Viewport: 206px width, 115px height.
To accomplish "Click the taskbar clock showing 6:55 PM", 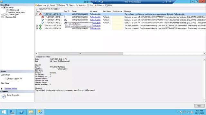I will pos(200,112).
